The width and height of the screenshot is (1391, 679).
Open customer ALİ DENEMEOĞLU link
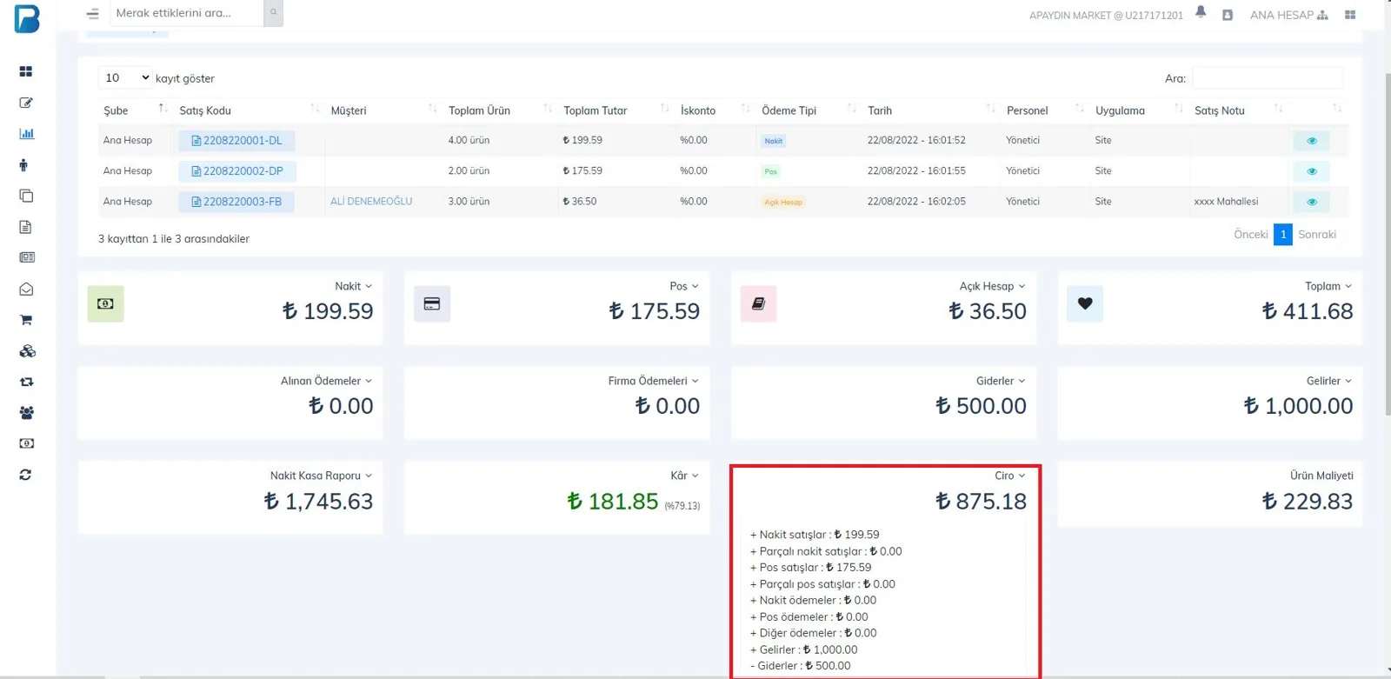[371, 201]
